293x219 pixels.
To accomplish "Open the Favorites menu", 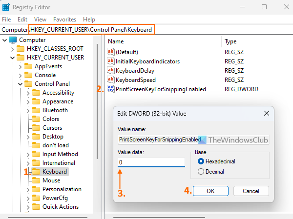I will tap(64, 20).
